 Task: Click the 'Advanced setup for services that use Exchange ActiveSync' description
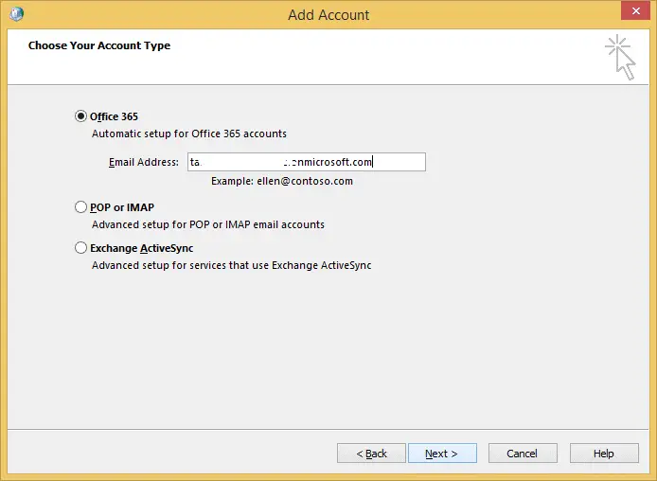(x=231, y=265)
